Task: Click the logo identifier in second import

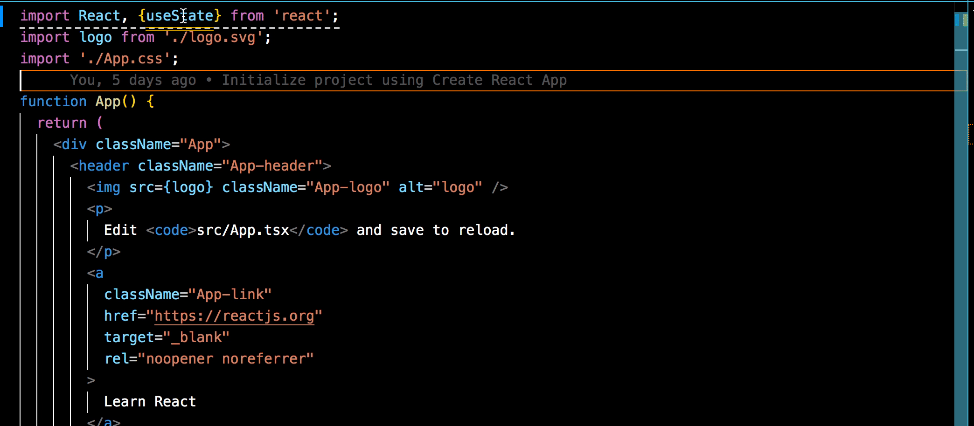Action: click(96, 37)
